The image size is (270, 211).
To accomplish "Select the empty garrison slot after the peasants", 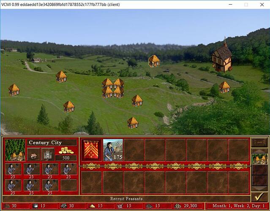I will coord(134,150).
